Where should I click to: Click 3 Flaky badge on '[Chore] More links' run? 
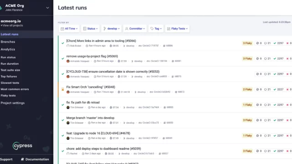[247, 43]
